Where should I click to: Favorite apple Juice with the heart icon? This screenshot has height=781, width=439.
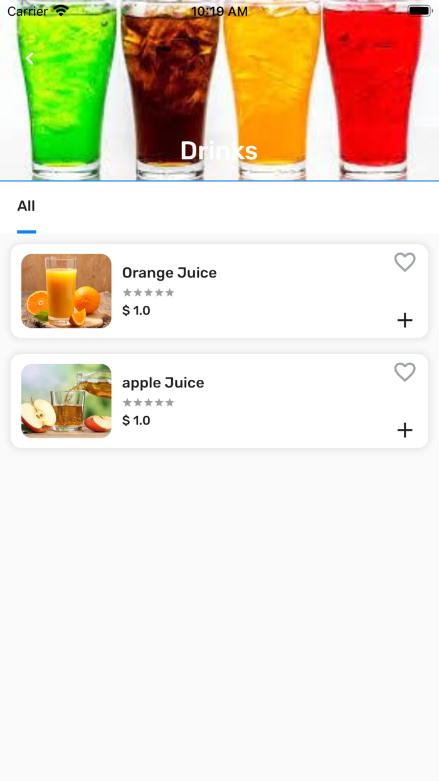[405, 372]
